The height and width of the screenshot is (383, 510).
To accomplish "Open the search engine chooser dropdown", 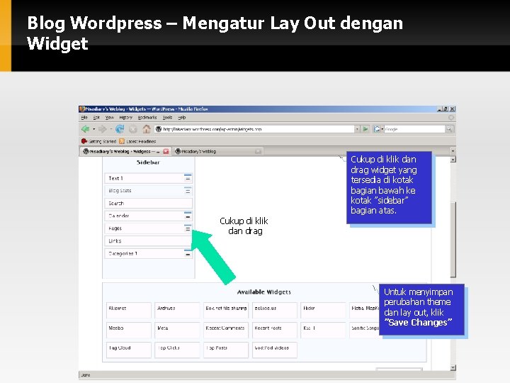I will coord(382,129).
